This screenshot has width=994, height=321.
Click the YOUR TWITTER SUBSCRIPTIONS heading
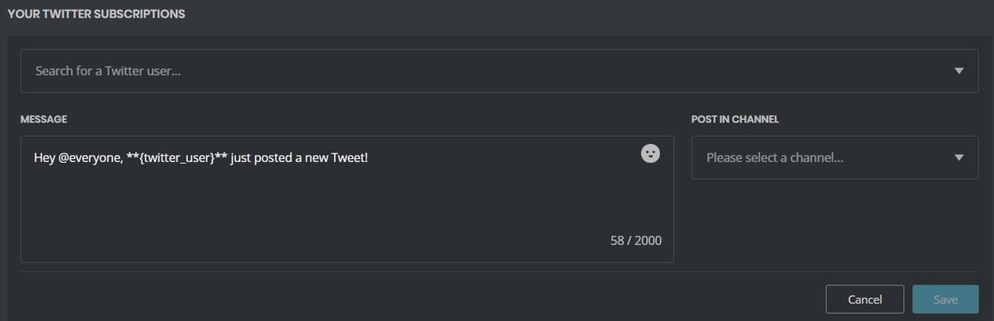pyautogui.click(x=96, y=14)
